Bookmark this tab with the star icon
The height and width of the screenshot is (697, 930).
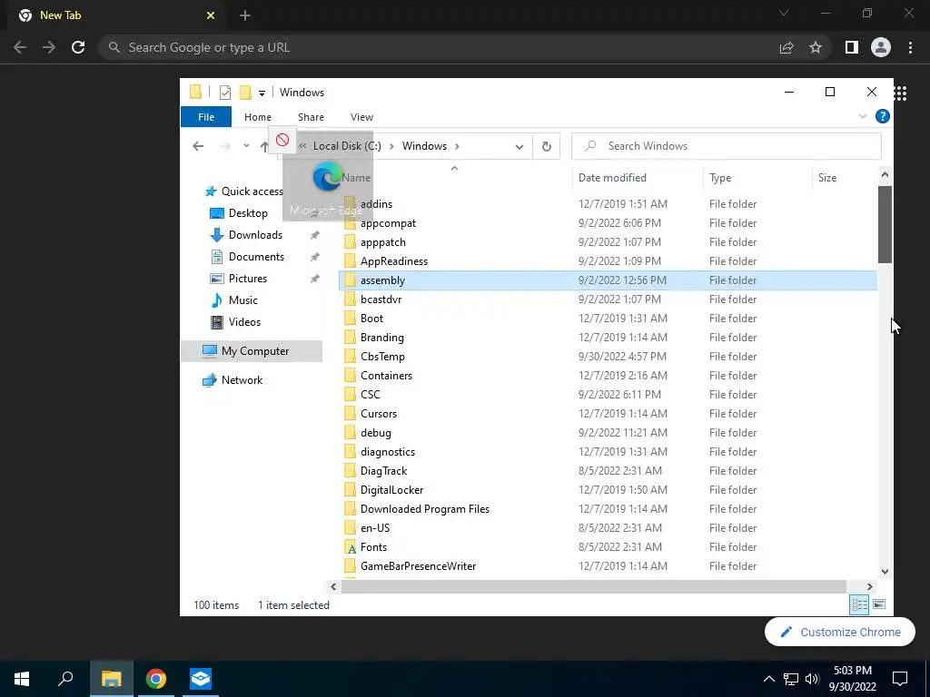coord(816,47)
